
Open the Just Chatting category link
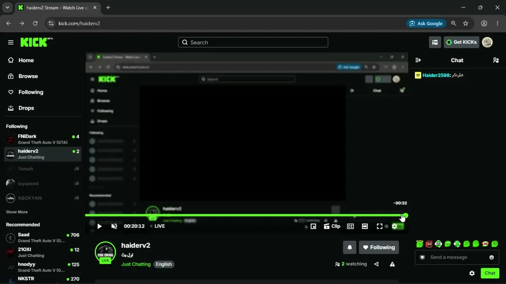(x=136, y=264)
